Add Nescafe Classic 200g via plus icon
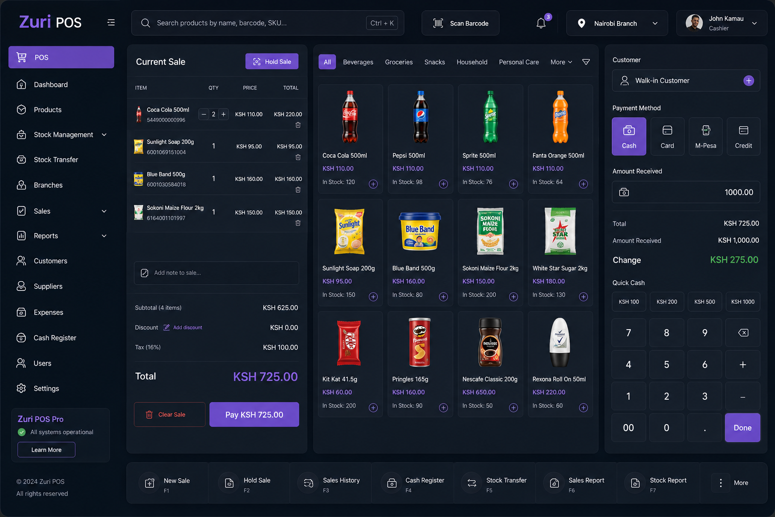Screen dimensions: 775x517 pyautogui.click(x=514, y=407)
